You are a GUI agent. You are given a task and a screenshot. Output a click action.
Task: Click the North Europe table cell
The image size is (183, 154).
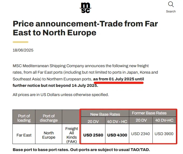(49, 135)
